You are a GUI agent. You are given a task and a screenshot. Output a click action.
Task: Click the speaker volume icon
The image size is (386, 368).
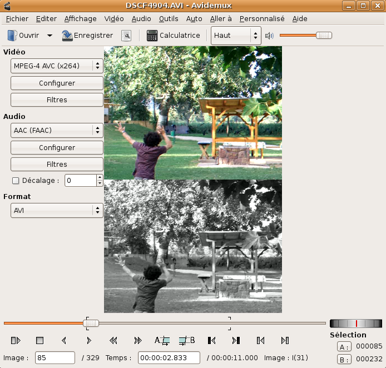point(269,36)
